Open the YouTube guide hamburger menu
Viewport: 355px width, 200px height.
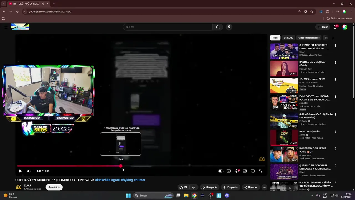click(x=6, y=27)
